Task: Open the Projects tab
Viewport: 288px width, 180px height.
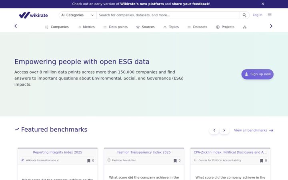Action: click(x=225, y=27)
